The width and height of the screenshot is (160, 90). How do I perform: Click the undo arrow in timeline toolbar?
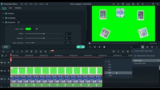(3, 51)
